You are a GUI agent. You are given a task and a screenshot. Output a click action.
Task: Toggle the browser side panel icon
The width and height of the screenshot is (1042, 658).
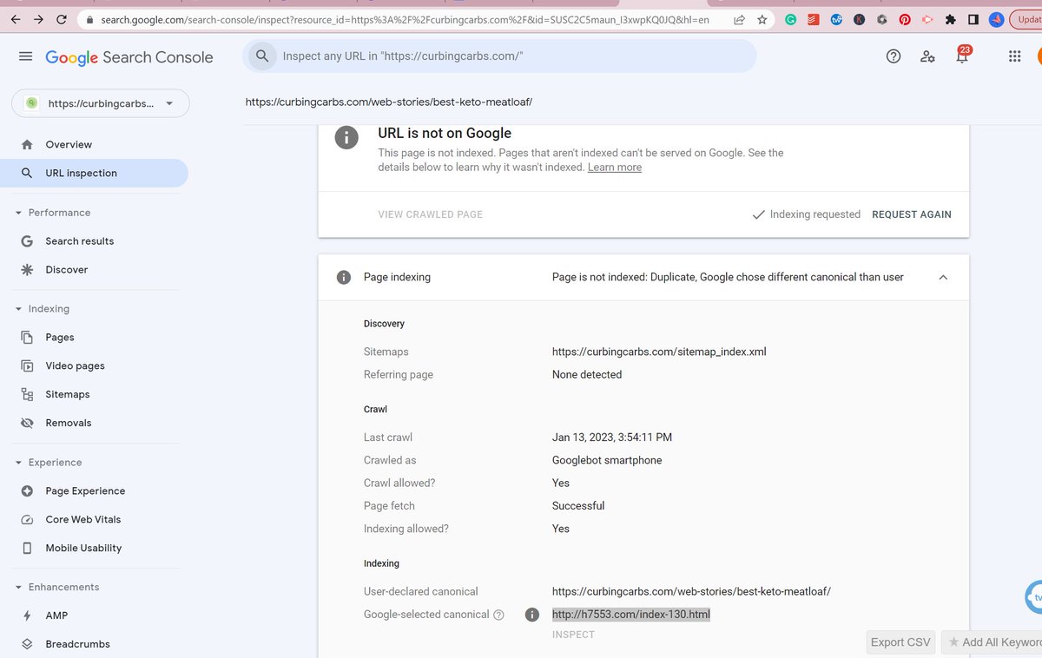pyautogui.click(x=973, y=19)
